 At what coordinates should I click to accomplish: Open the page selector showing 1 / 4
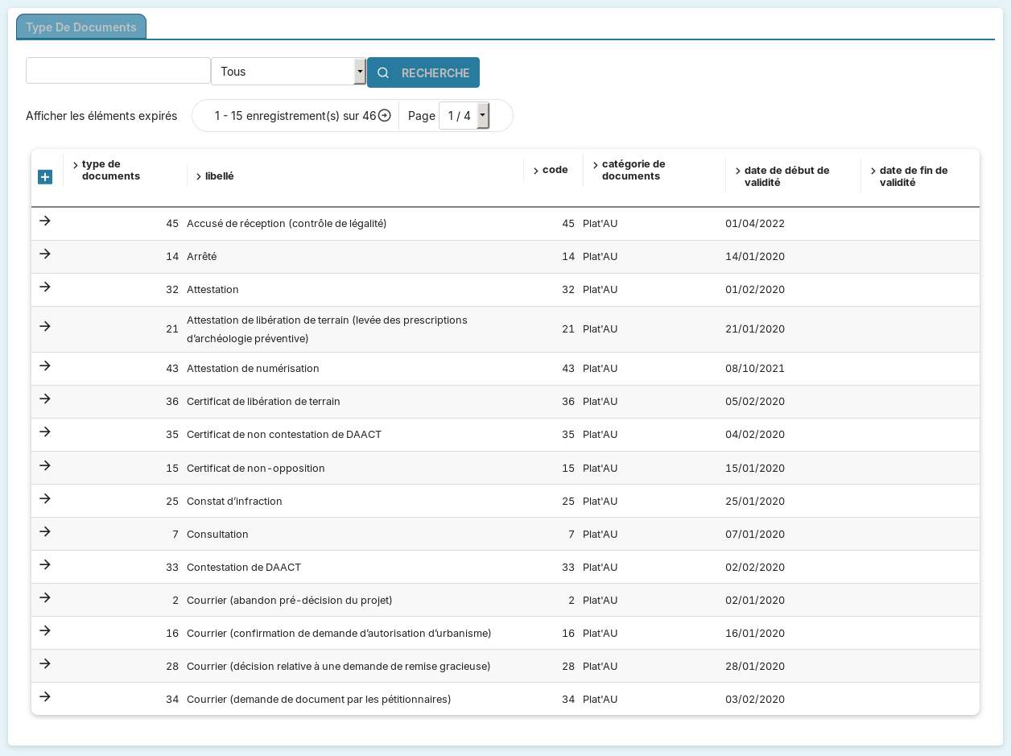click(x=464, y=116)
